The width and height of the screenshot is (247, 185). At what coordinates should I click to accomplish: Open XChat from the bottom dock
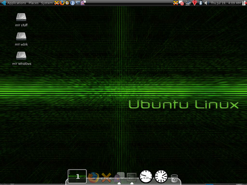[x=106, y=178]
